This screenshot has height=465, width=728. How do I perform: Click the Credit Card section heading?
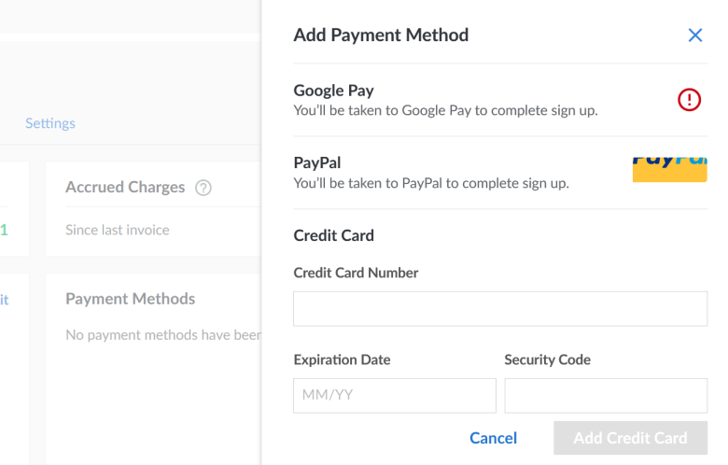(333, 235)
